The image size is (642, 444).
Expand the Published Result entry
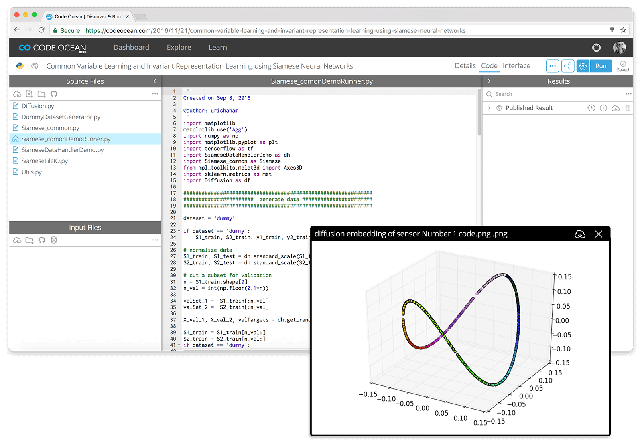(x=489, y=108)
